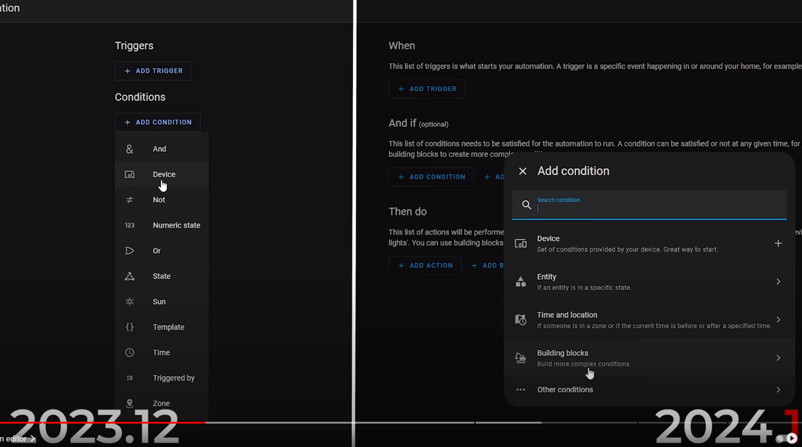Click the left ADD TRIGGER button
Screen dimensions: 802x447
[x=153, y=71]
